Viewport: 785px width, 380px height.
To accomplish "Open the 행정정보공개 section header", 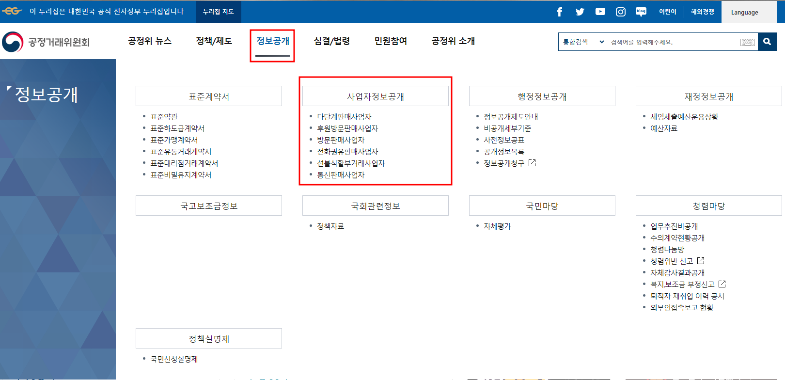I will [542, 96].
